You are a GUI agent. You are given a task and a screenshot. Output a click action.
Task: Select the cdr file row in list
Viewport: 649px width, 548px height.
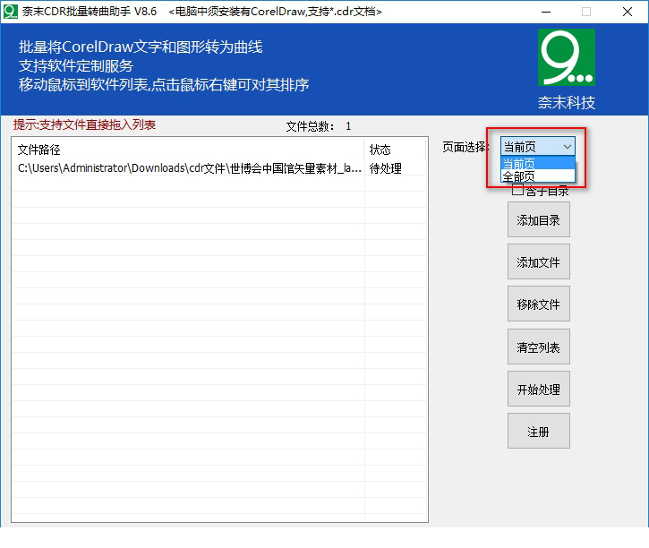[x=188, y=168]
